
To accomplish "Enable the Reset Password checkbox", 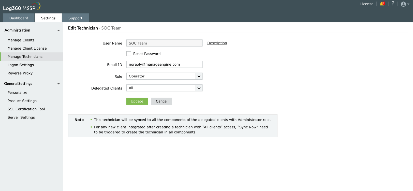I will (x=129, y=54).
